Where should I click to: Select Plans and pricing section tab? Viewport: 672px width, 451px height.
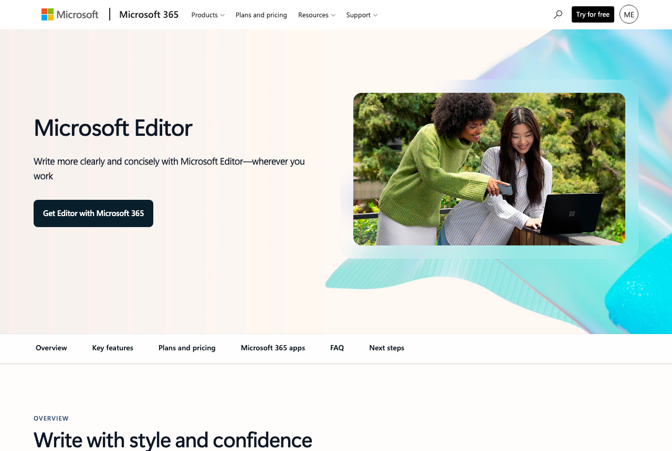pos(187,348)
